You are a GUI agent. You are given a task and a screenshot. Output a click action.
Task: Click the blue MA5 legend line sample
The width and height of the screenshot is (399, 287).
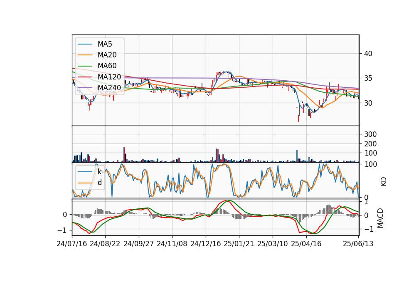pyautogui.click(x=85, y=44)
